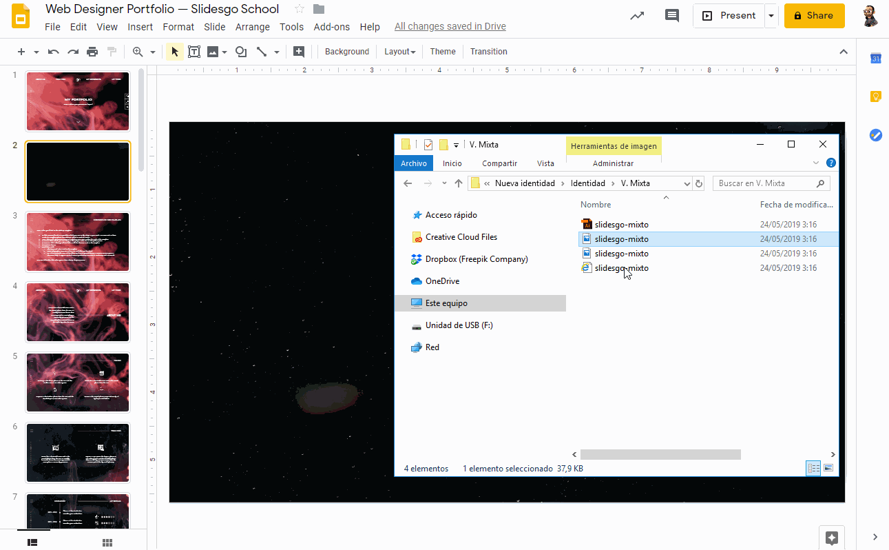Click the Undo arrow icon
This screenshot has height=550, width=889.
pos(53,52)
